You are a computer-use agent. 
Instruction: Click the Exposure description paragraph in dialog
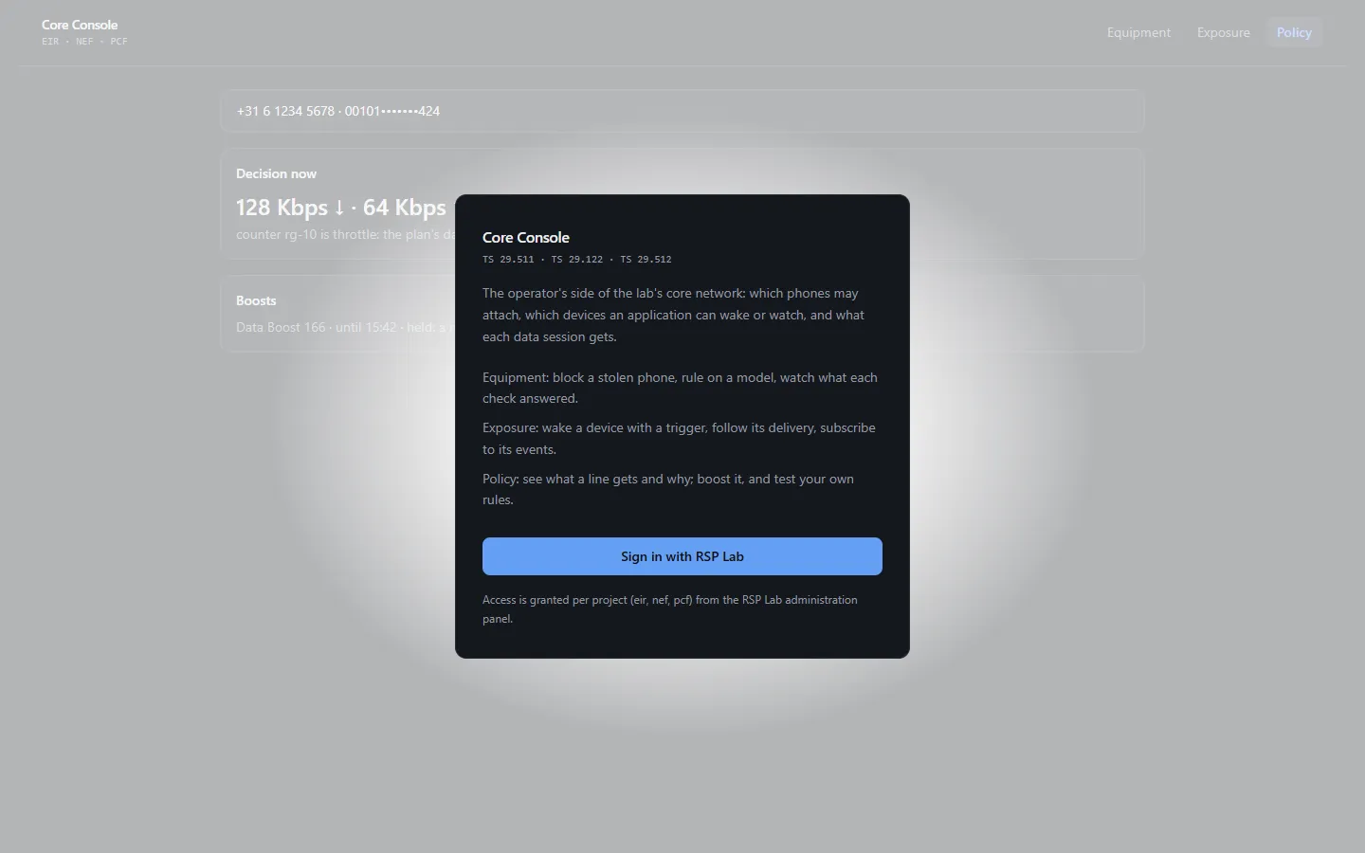[679, 438]
